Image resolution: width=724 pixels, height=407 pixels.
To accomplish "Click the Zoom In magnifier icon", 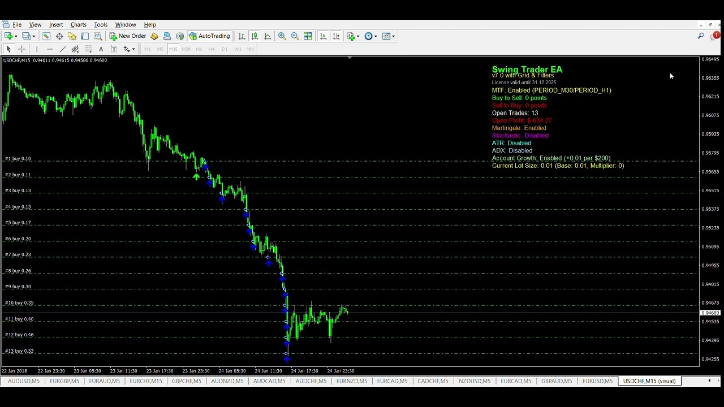I will (282, 36).
